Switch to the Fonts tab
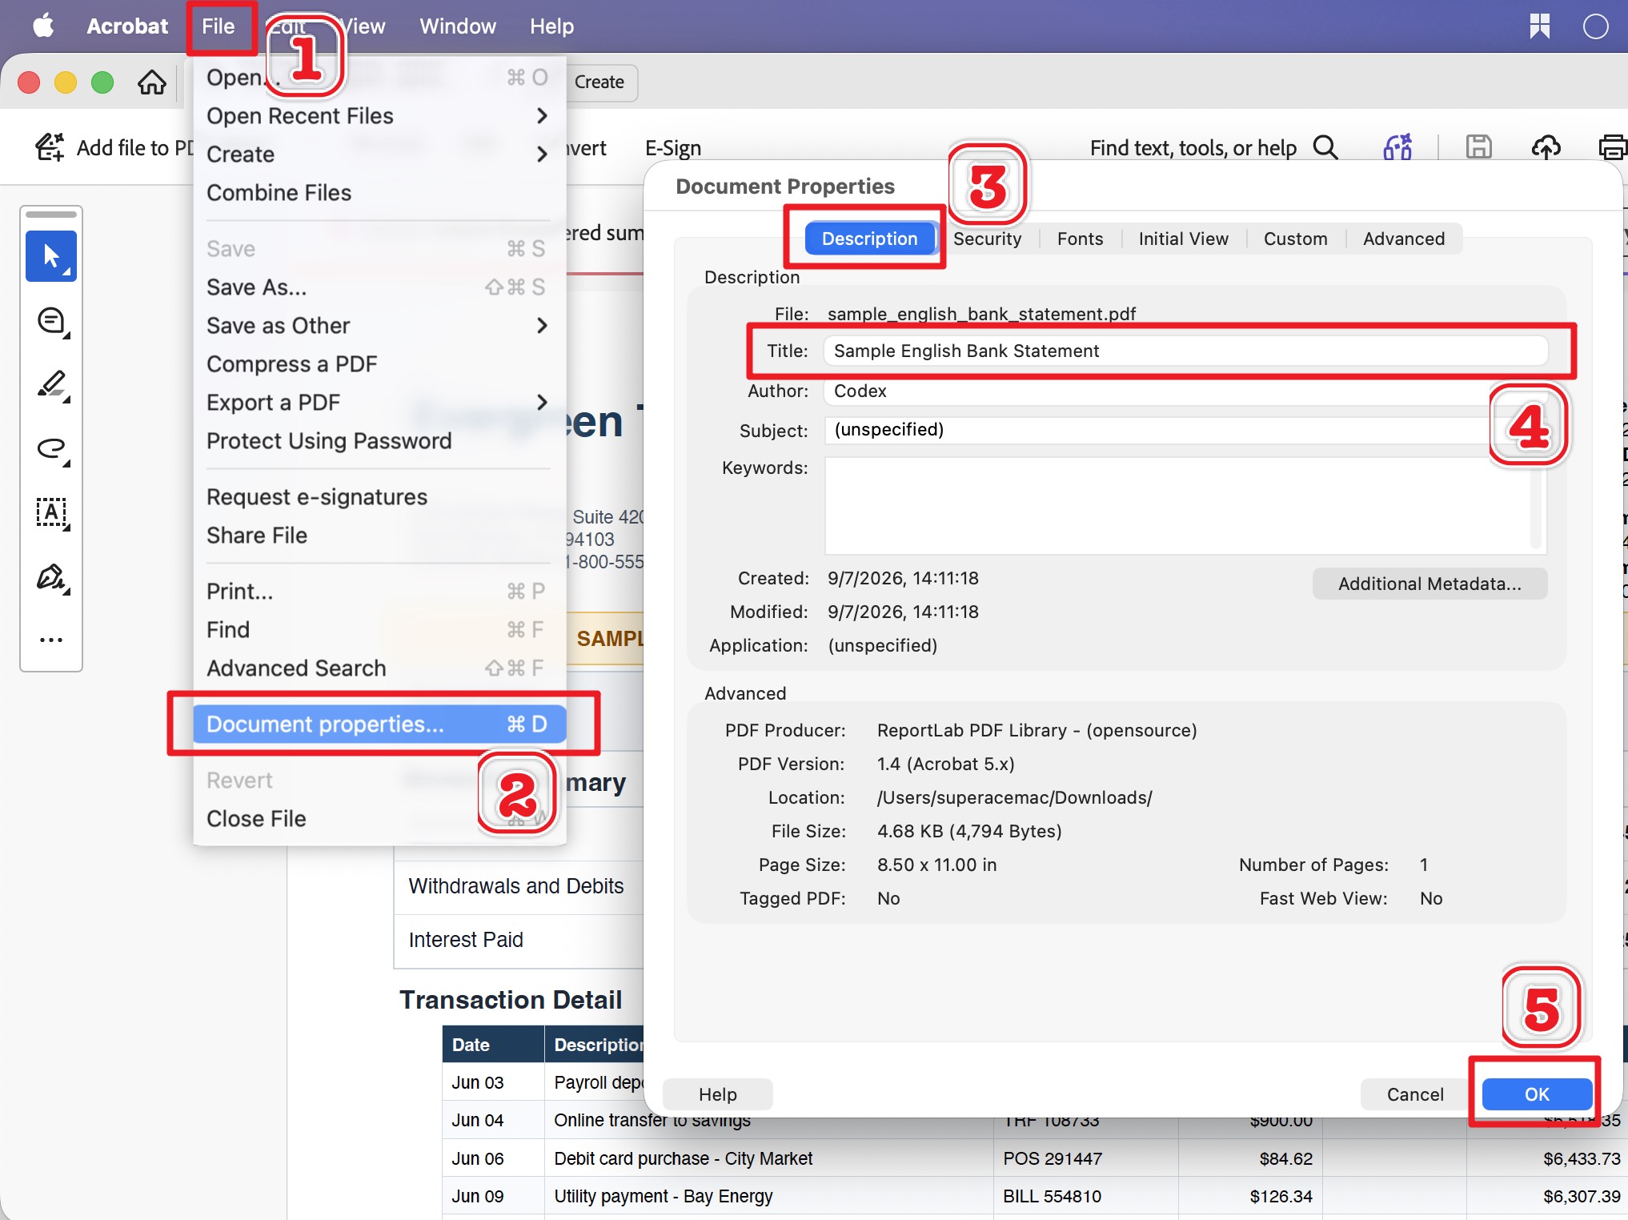 (1080, 239)
